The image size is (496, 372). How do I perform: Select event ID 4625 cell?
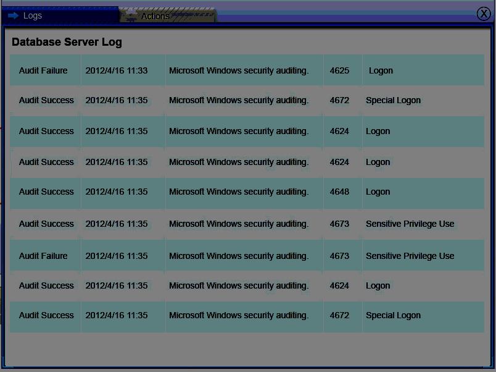coord(339,70)
